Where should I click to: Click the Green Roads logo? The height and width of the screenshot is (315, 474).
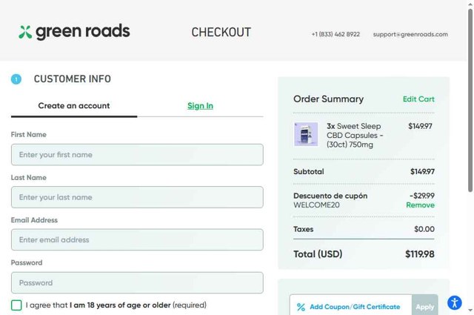click(74, 32)
